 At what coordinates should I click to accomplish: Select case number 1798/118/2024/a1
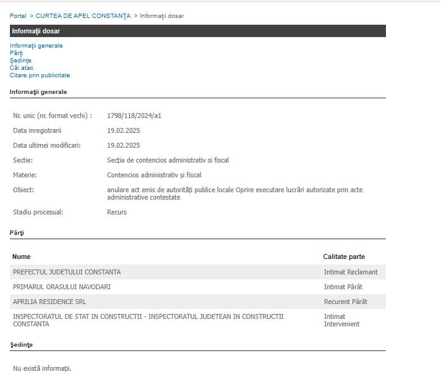pos(134,116)
